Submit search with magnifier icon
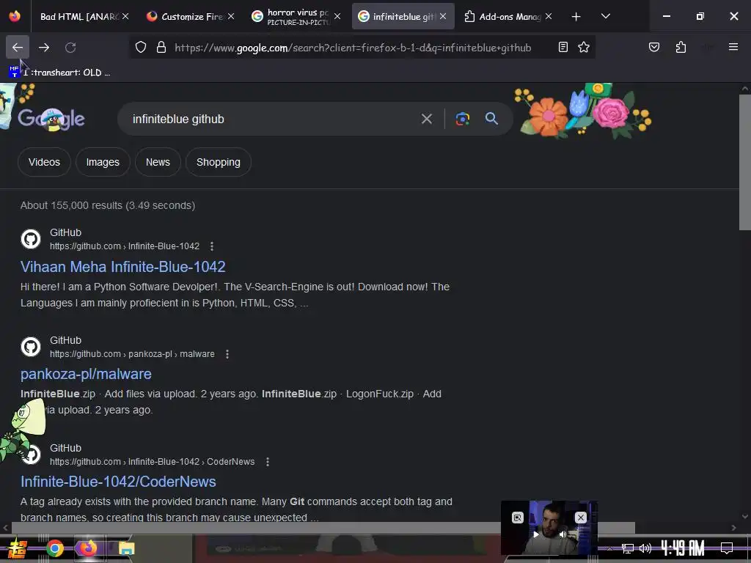Viewport: 751px width, 563px height. pyautogui.click(x=491, y=119)
